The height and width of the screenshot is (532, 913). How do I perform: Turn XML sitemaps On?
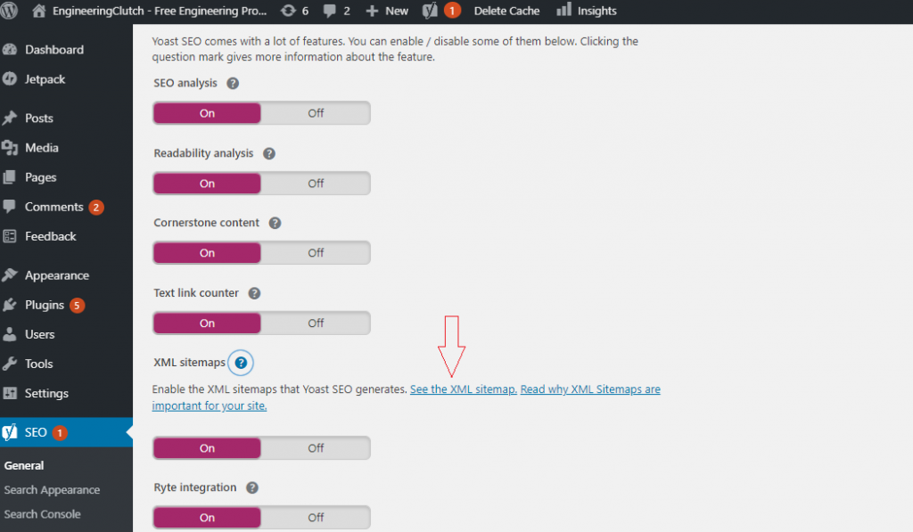(x=207, y=448)
